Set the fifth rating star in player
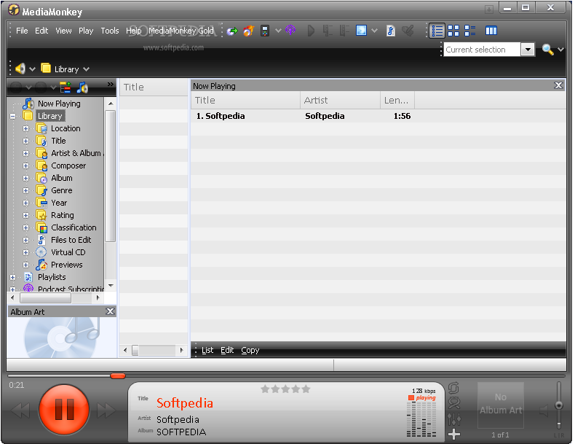 click(306, 389)
